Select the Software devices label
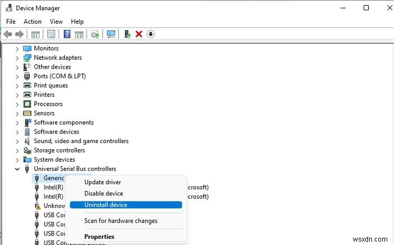Viewport: 394px width, 245px height. coord(56,132)
